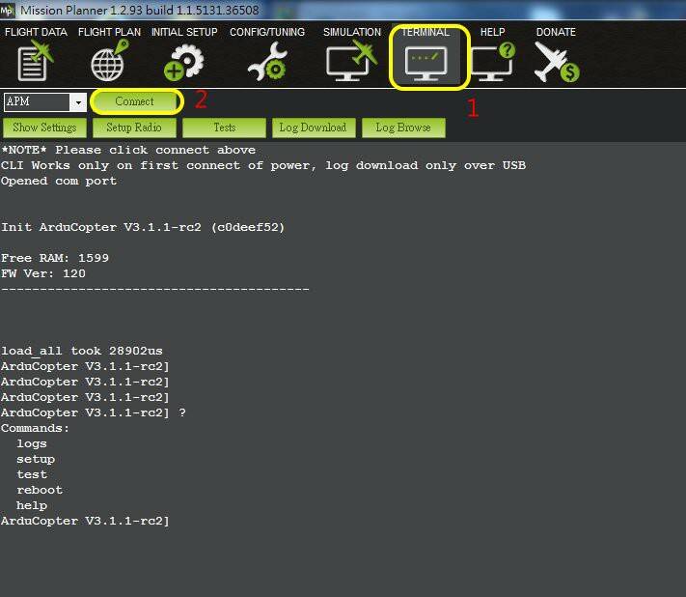Click the 'CLI Works only on first connect' line
Viewport: 686px width, 597px height.
coord(263,165)
